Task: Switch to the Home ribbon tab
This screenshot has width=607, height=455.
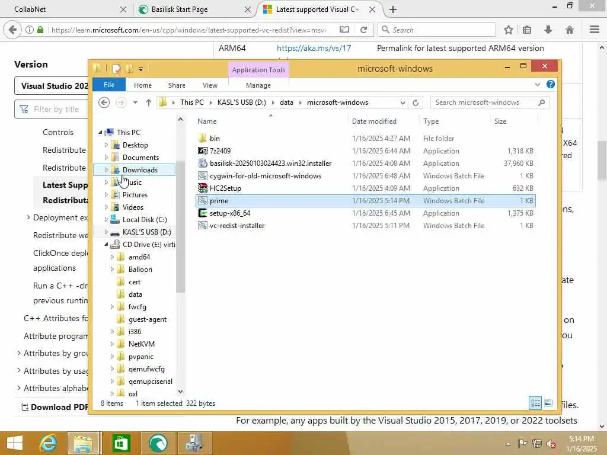Action: click(143, 85)
